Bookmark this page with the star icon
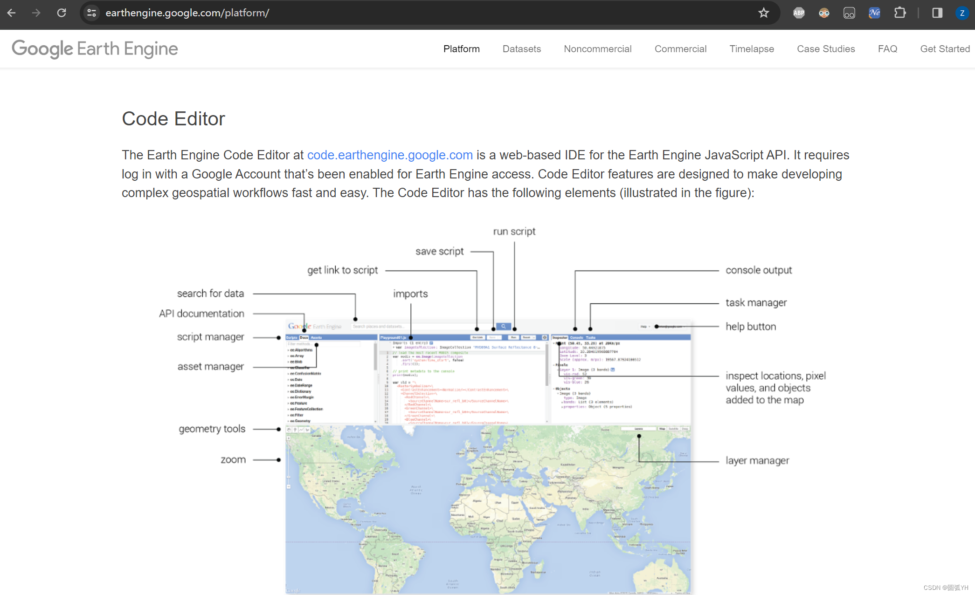Image resolution: width=975 pixels, height=595 pixels. (763, 13)
